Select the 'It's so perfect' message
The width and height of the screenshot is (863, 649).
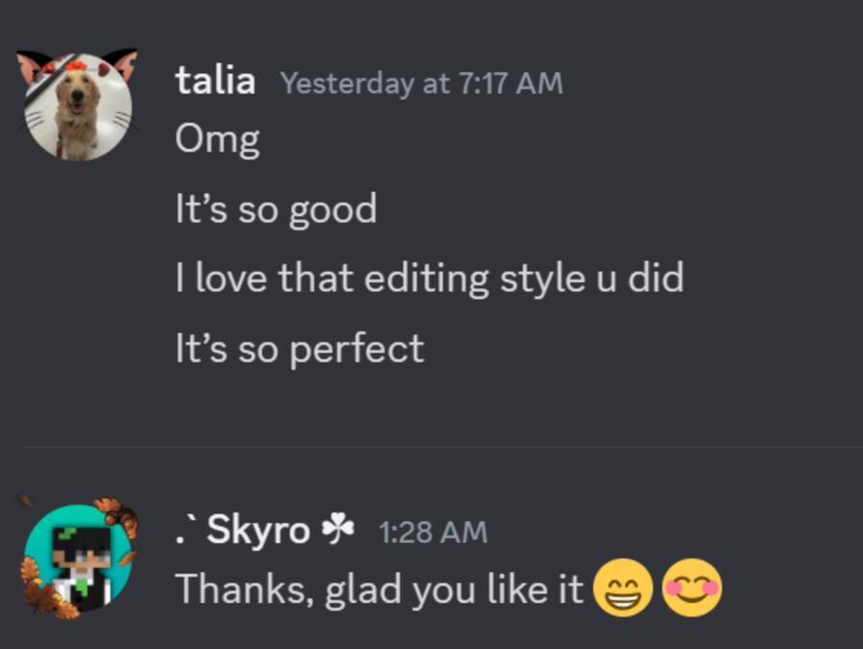tap(299, 349)
